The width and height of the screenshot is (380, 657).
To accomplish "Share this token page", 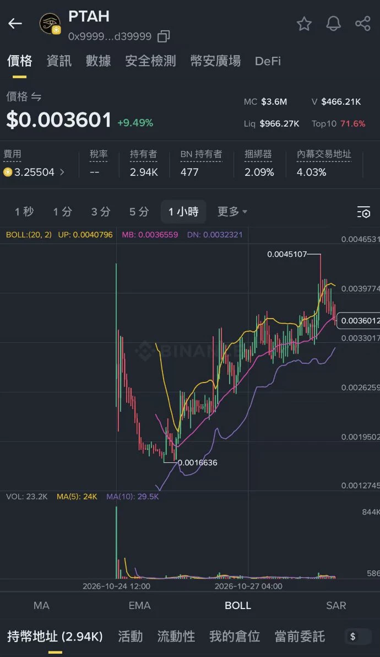I will pyautogui.click(x=363, y=24).
